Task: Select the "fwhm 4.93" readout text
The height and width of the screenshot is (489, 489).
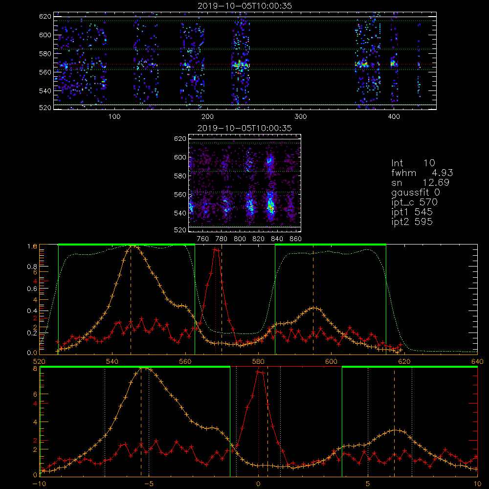Action: coord(422,173)
